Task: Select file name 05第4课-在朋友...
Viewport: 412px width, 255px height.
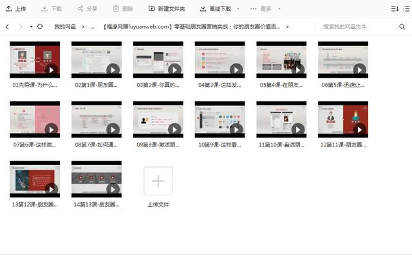Action: [281, 85]
